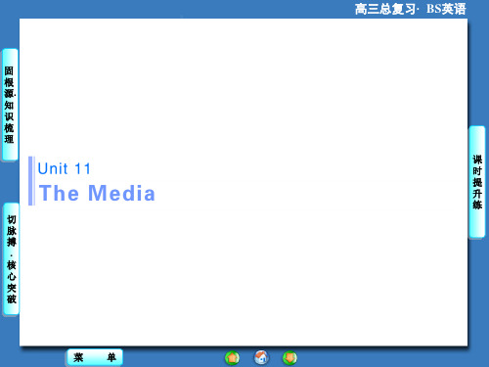Click the green up-arrow previous slide icon

pos(232,358)
